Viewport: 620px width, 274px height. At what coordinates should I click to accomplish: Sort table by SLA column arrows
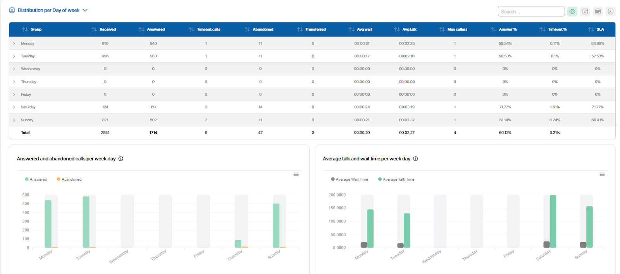(x=591, y=29)
